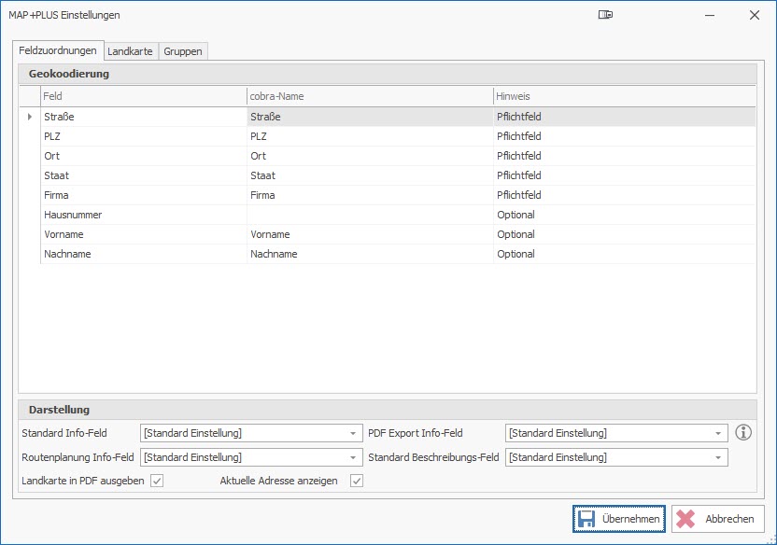This screenshot has height=545, width=777.
Task: Select the Nachname field name cell
Action: click(x=144, y=254)
